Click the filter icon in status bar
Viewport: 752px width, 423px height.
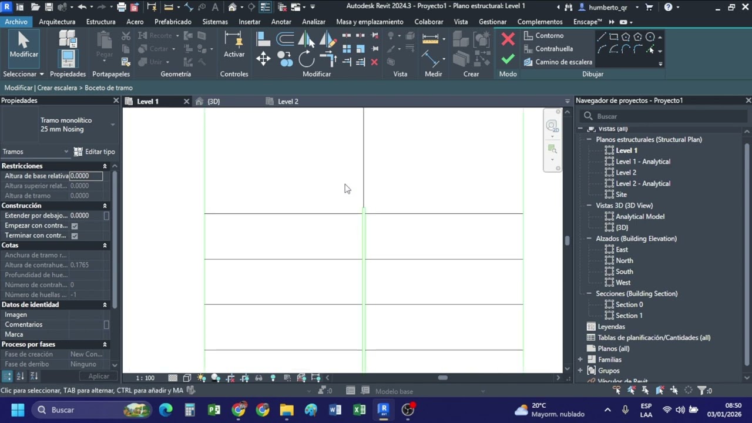[x=703, y=390]
